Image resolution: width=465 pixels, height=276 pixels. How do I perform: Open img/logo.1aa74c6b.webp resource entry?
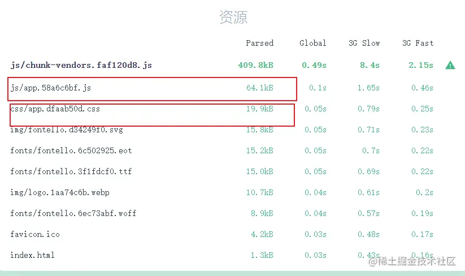pyautogui.click(x=59, y=193)
